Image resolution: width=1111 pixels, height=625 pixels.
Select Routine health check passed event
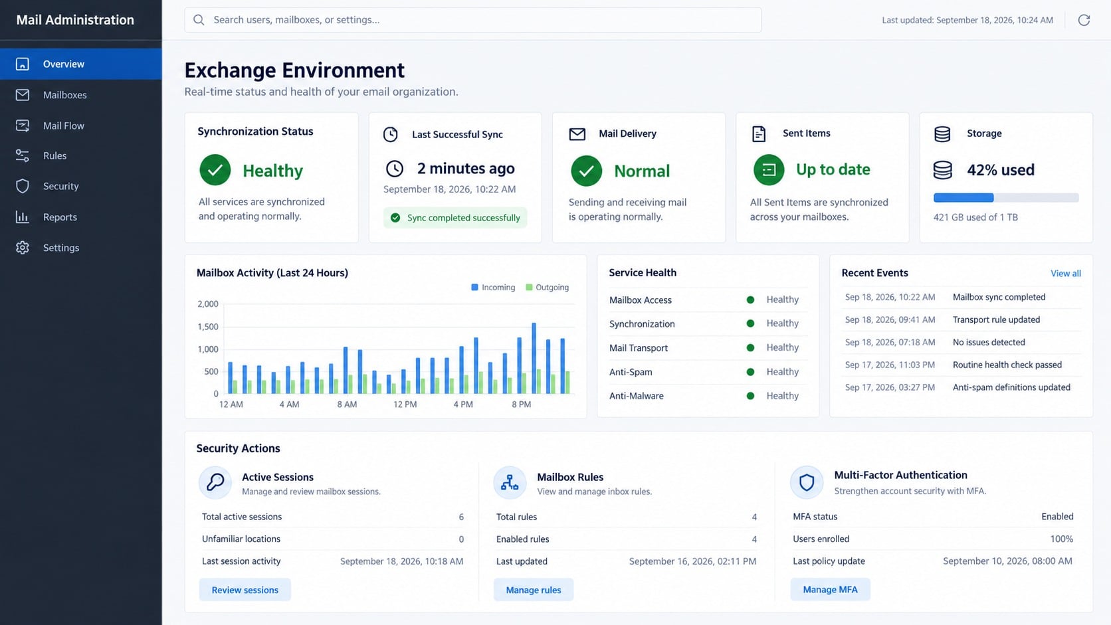point(961,365)
